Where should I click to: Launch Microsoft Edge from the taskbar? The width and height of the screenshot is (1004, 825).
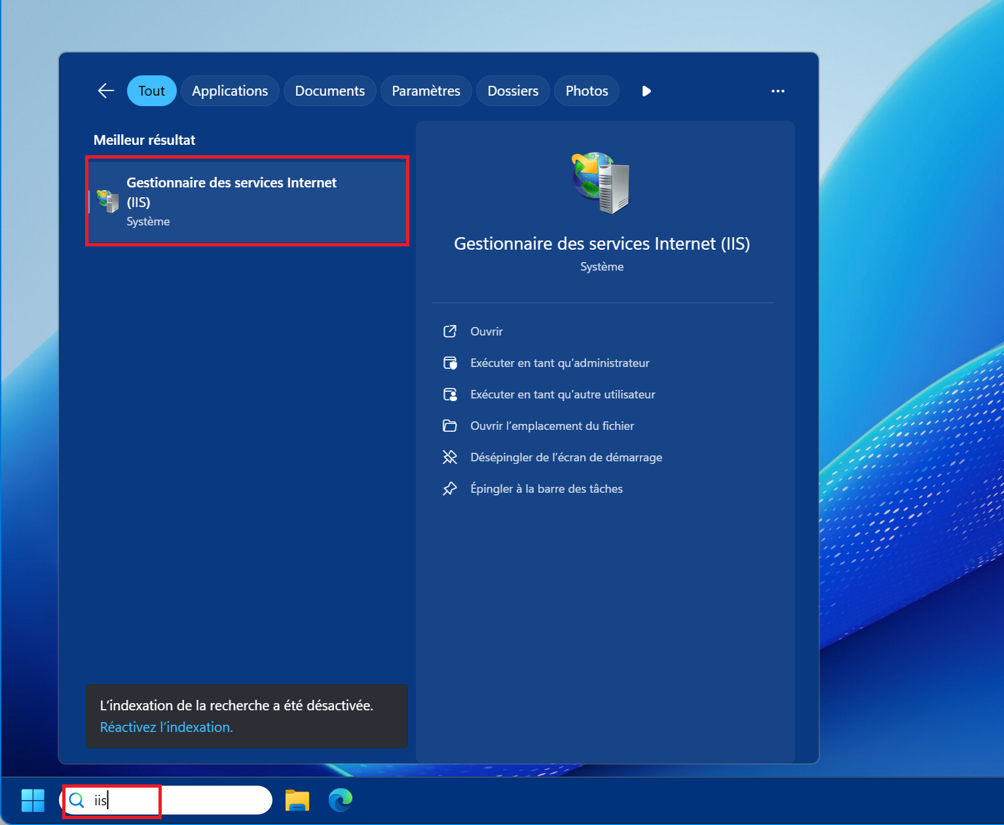(x=341, y=800)
